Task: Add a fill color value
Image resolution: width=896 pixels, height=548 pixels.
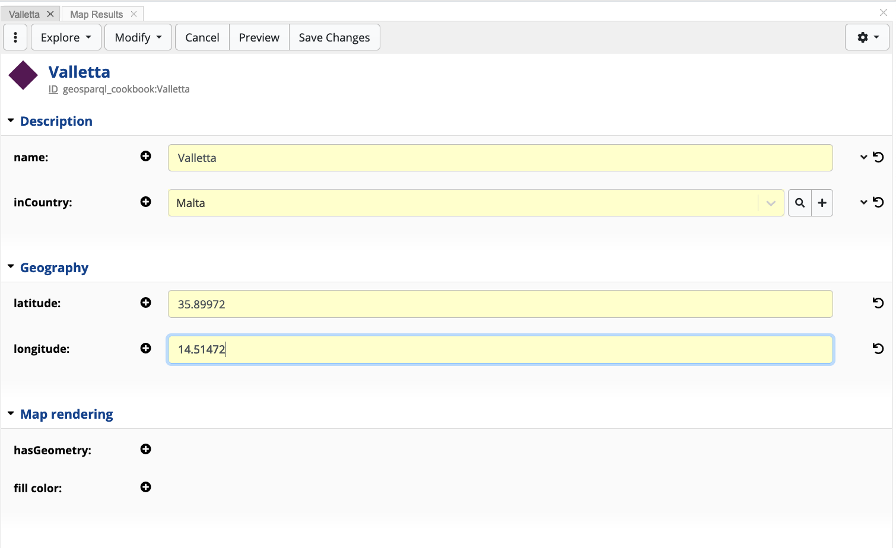Action: 145,487
